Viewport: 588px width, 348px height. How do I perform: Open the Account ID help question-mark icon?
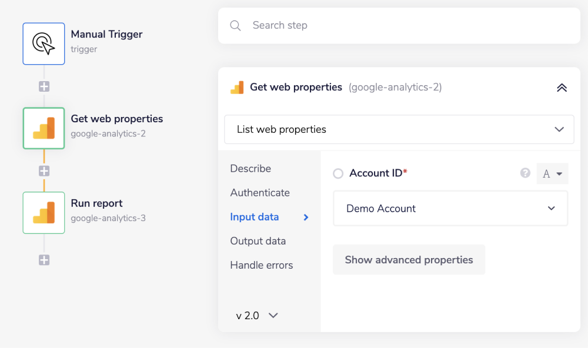(x=524, y=173)
